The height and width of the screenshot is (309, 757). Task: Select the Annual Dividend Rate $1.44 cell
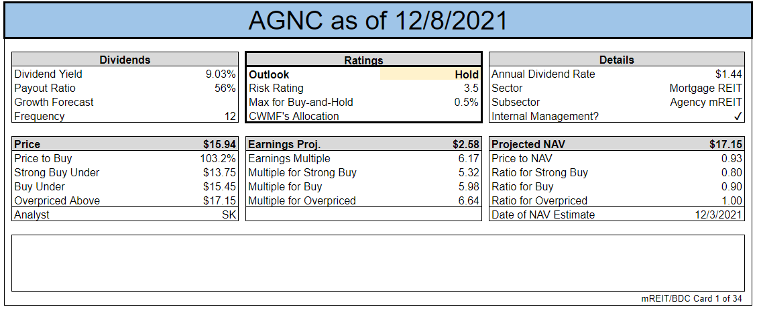click(729, 74)
